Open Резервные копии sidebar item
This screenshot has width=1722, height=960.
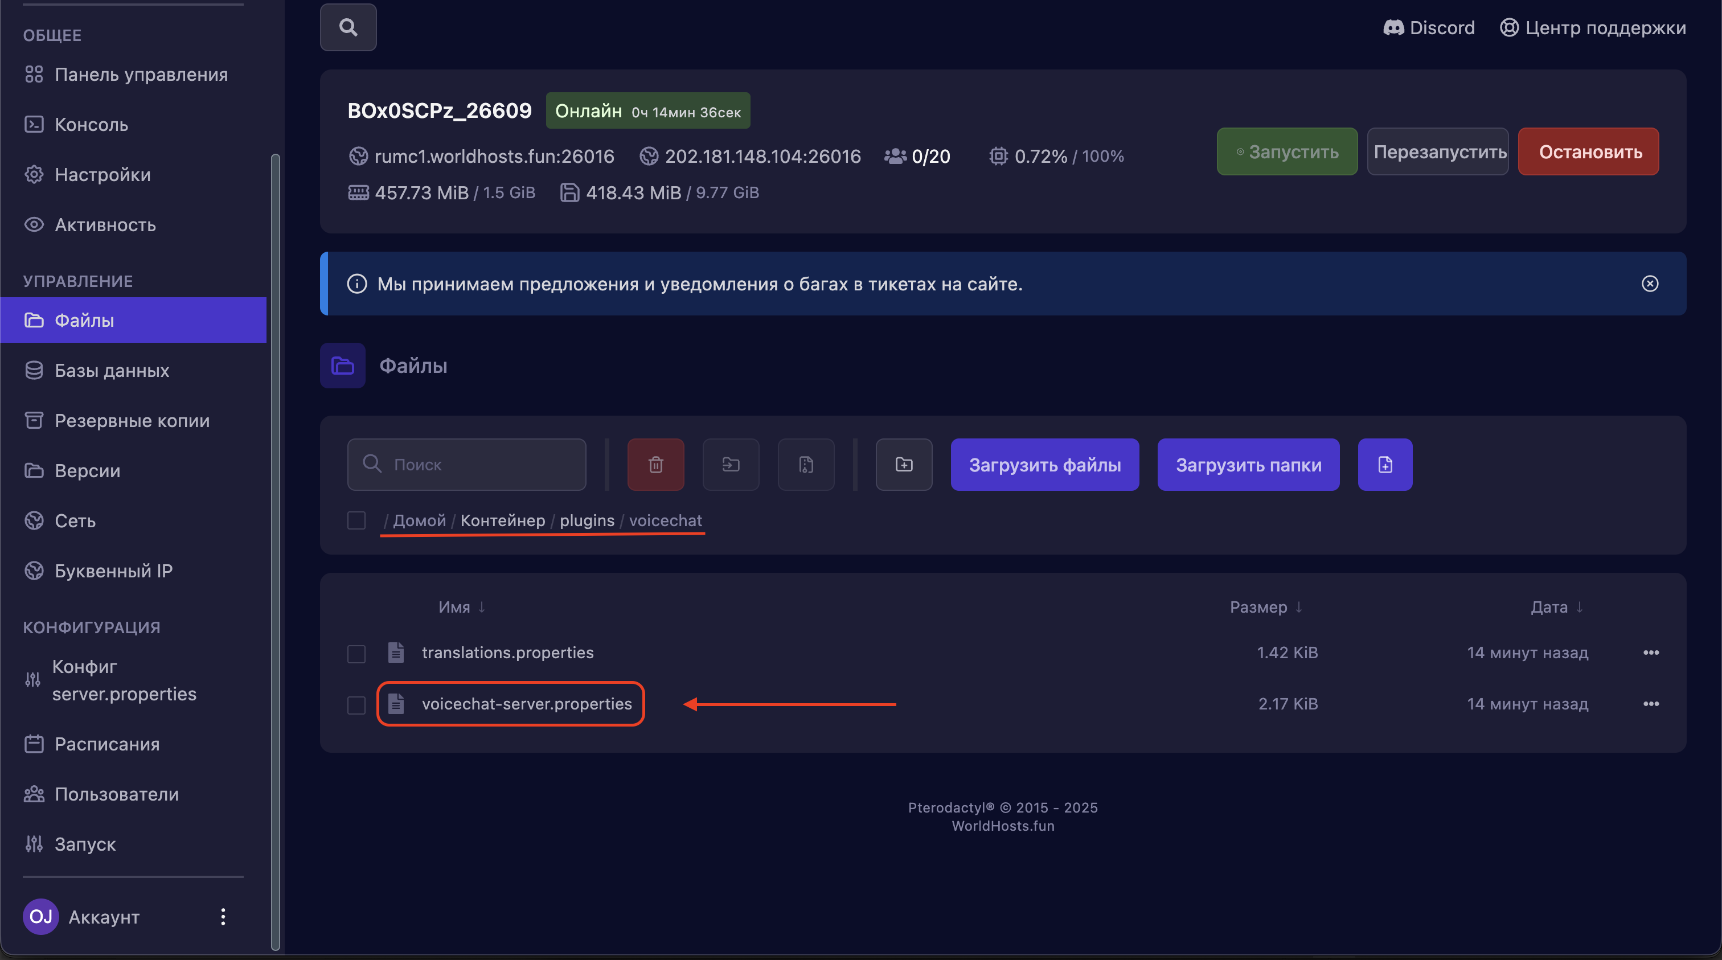pos(132,421)
